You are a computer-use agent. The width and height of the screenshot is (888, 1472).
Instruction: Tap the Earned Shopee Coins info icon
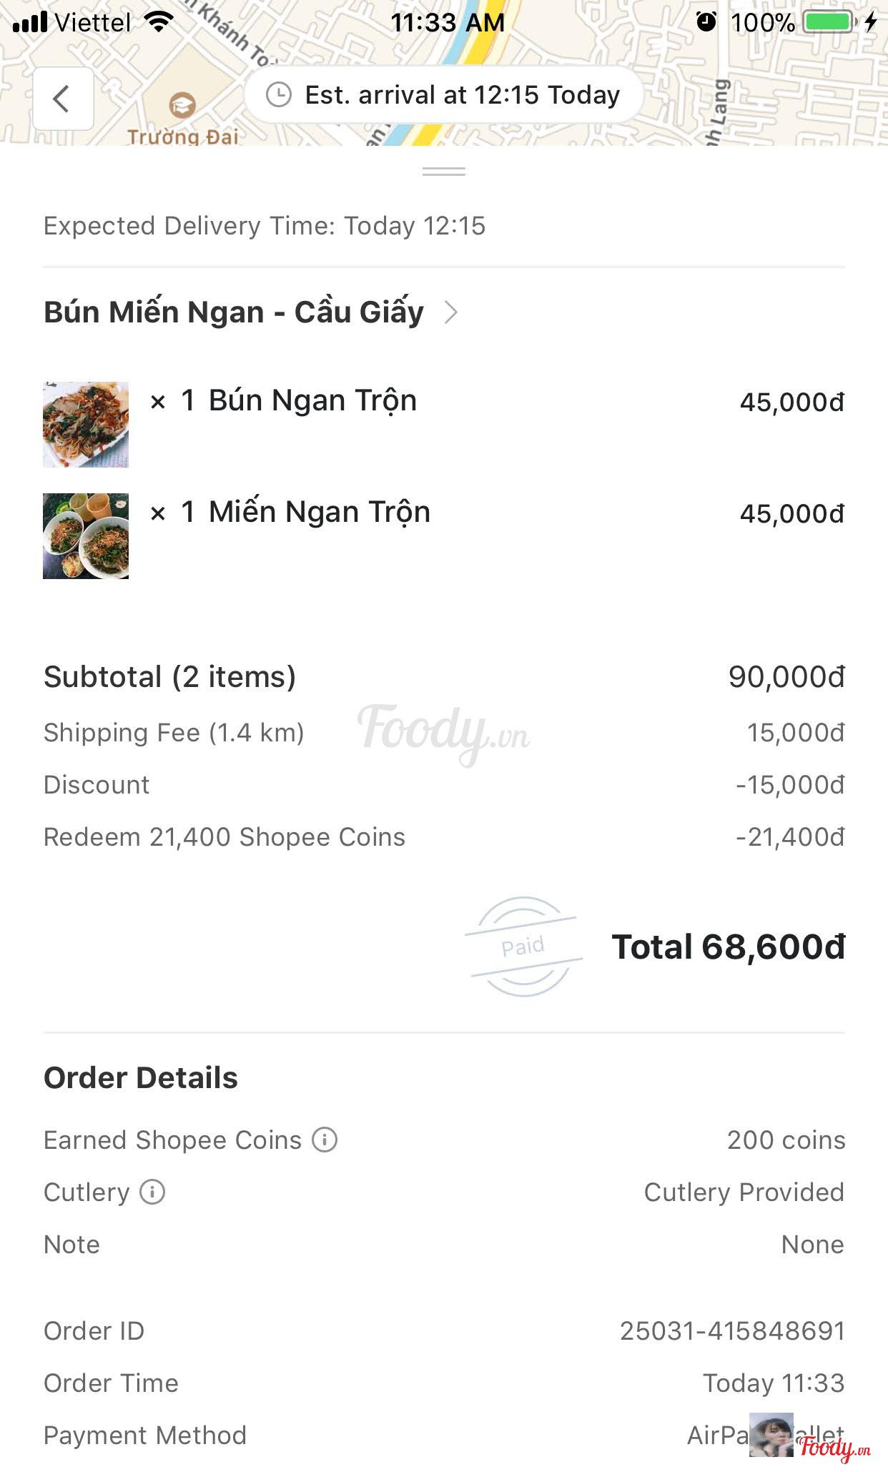click(x=325, y=1140)
